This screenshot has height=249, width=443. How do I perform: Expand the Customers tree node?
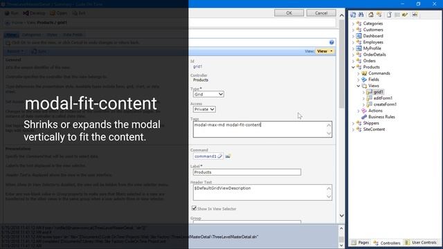[x=353, y=30]
